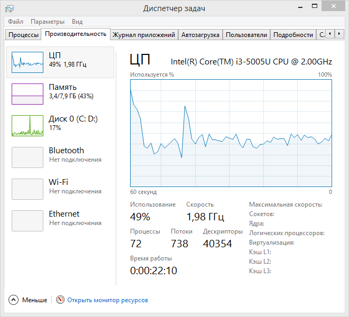Go to the Автозагрузка tab
Viewport: 349px width, 317px height.
click(200, 35)
